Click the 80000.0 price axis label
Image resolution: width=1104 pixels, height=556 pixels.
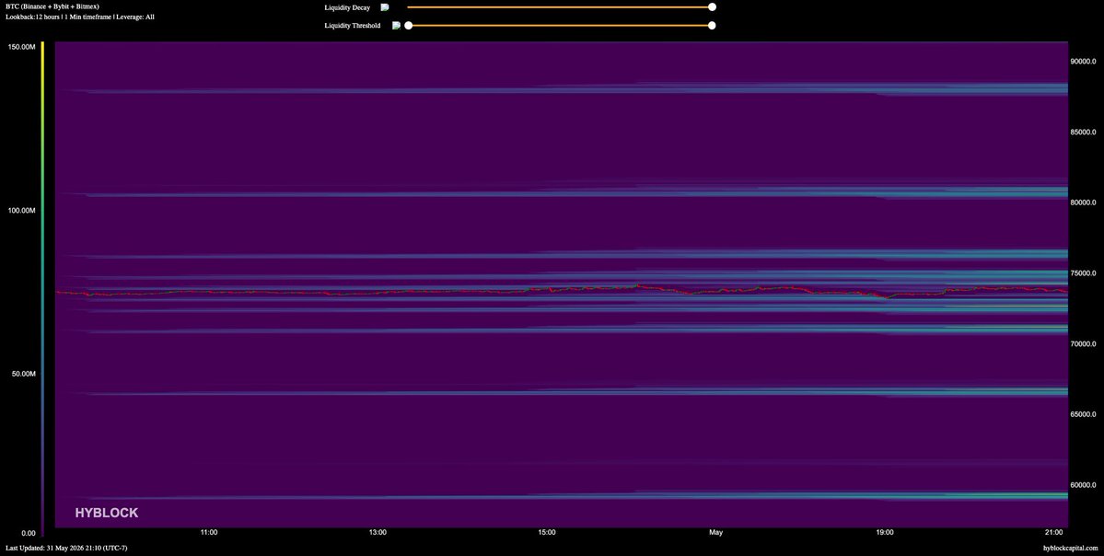click(1083, 203)
